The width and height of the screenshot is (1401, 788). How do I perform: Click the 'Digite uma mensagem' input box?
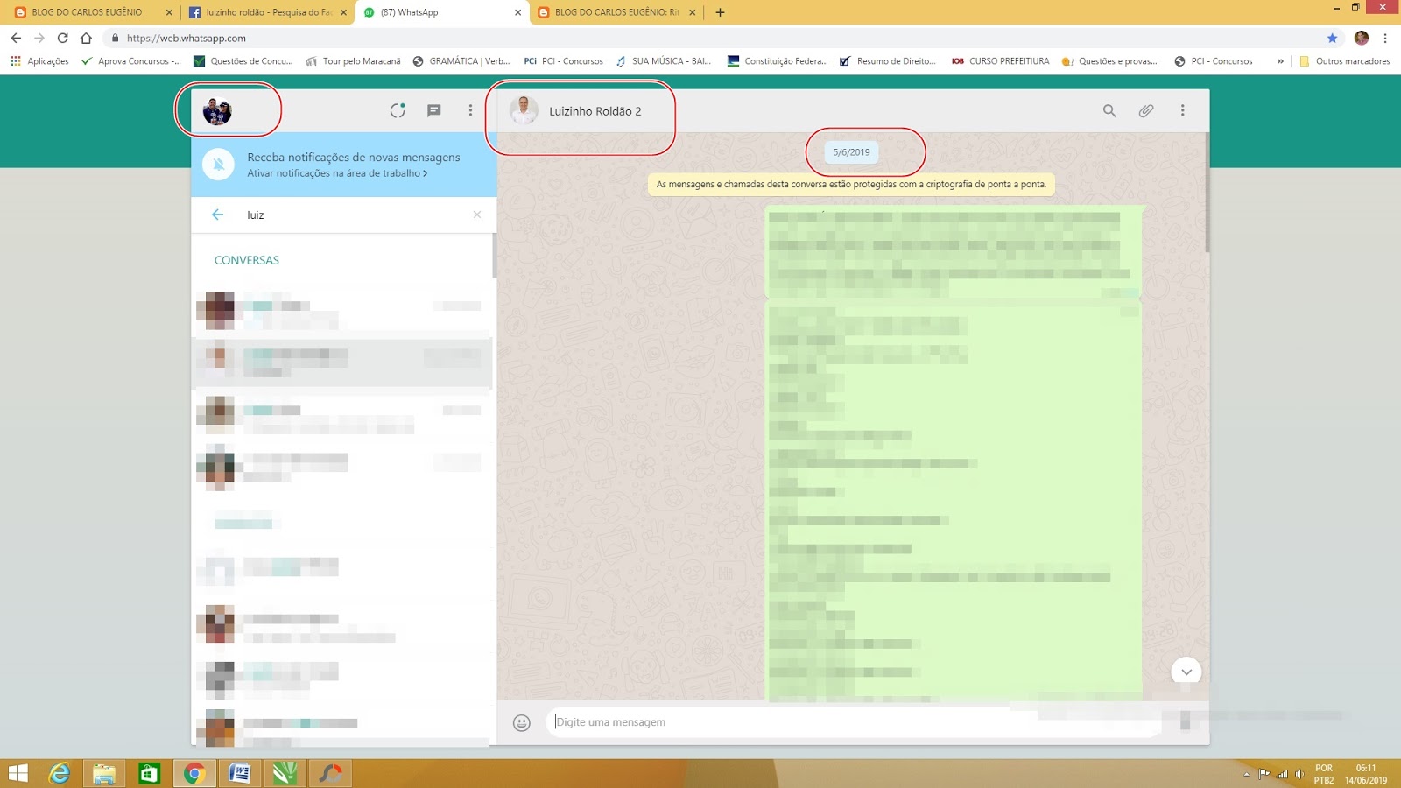[x=854, y=722]
